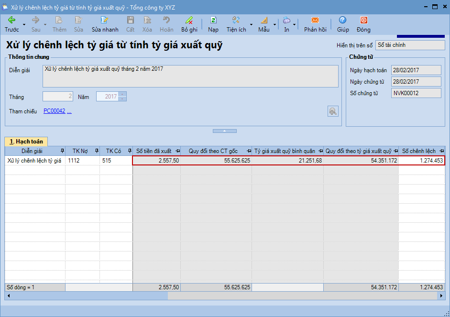Print with the In icon

(286, 20)
